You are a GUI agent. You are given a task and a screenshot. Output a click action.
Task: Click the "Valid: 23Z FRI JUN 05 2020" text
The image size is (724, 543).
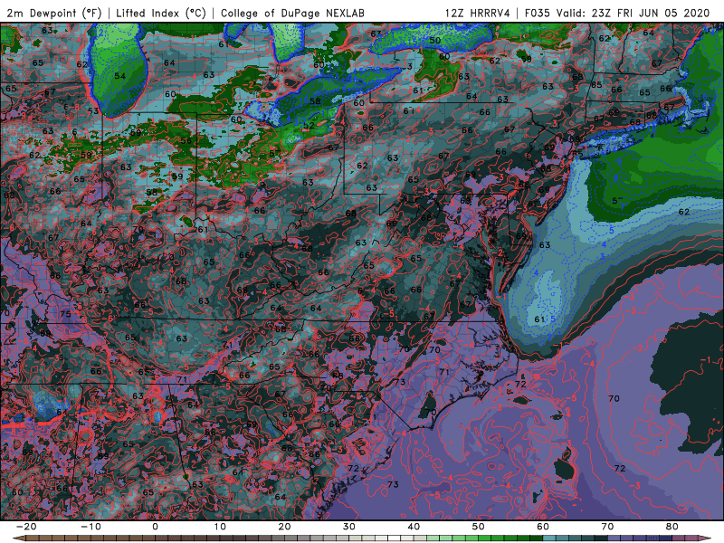click(633, 14)
